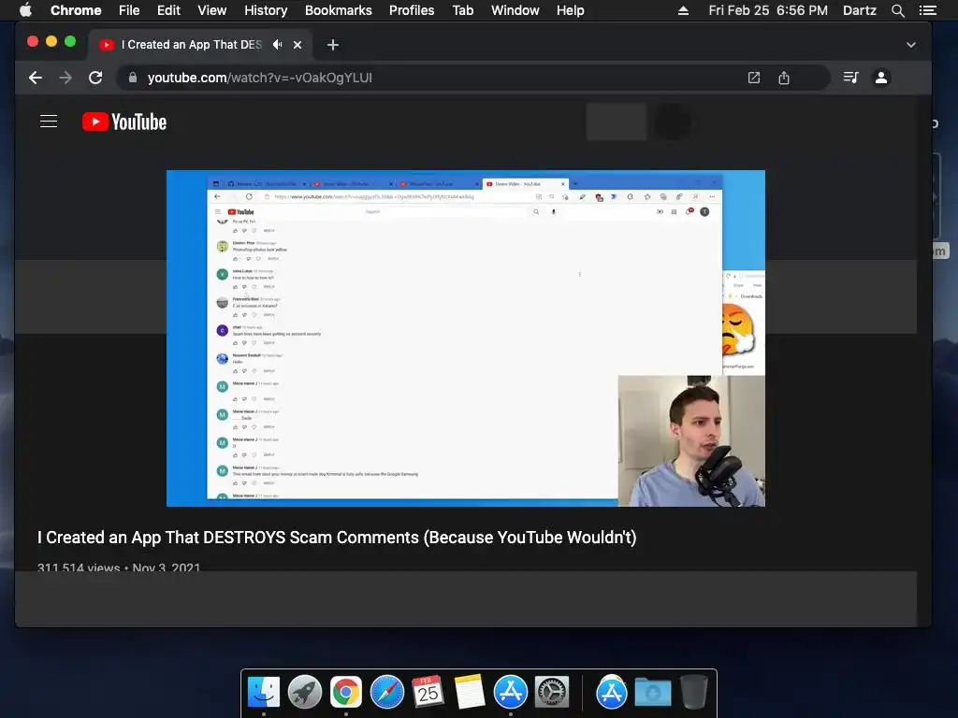
Task: Open the App Store icon left of System Preferences
Action: 510,692
